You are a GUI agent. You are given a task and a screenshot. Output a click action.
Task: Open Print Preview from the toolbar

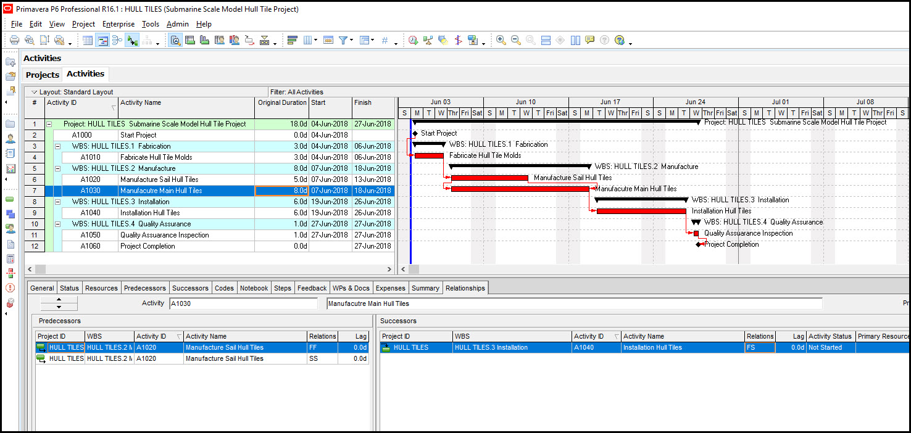29,40
